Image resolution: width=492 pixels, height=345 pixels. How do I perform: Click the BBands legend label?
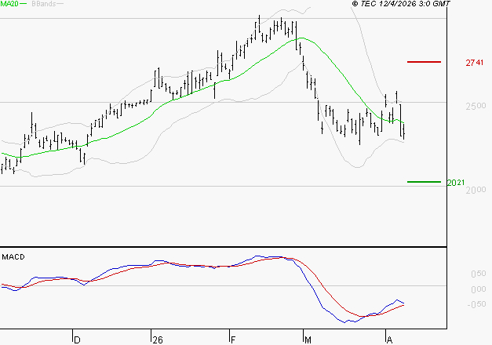44,4
